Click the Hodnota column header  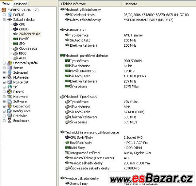(x=159, y=4)
